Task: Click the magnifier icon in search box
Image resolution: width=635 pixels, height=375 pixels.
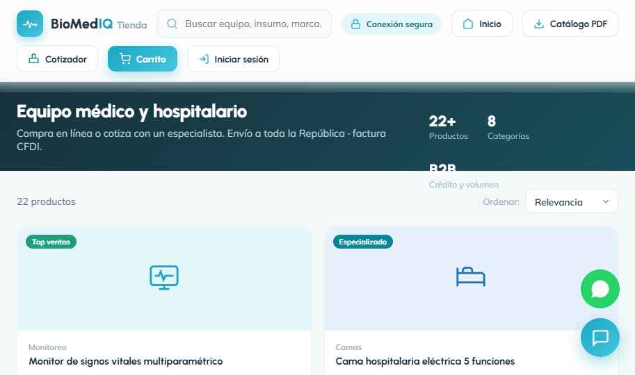Action: pos(172,24)
